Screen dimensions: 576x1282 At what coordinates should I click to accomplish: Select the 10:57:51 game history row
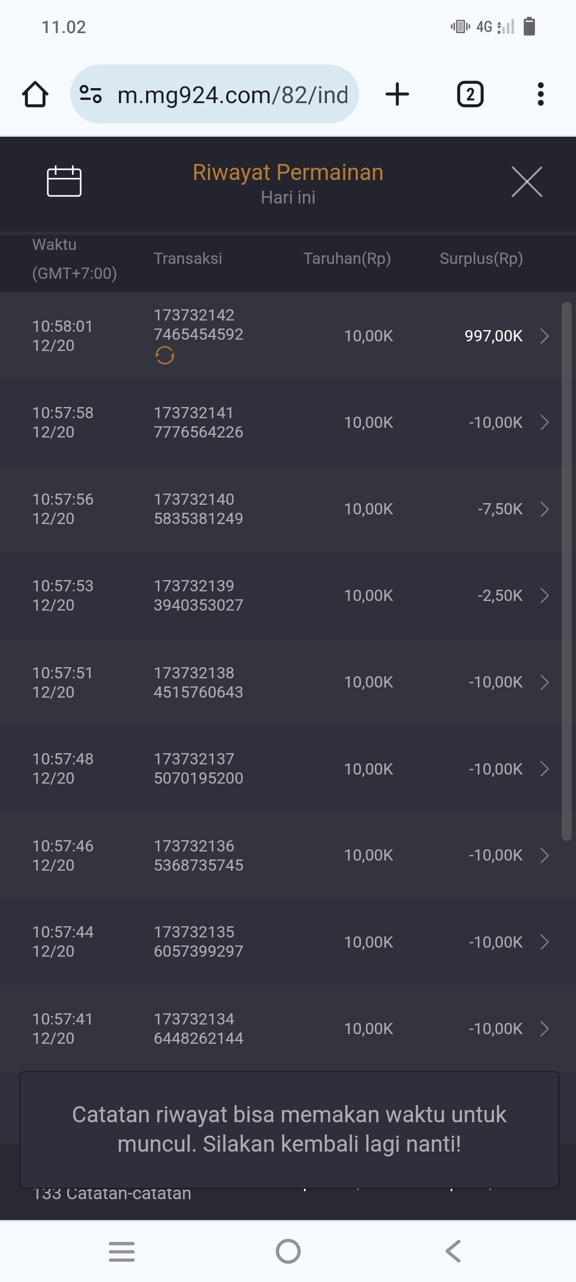click(x=277, y=682)
